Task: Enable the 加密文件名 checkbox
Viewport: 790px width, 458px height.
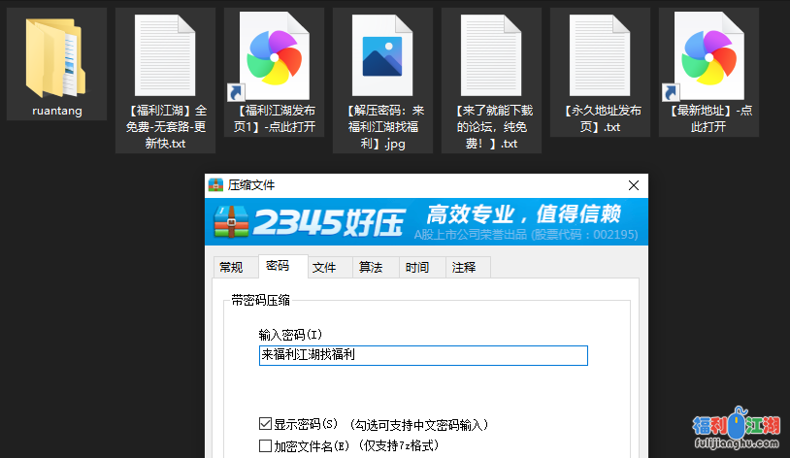Action: pyautogui.click(x=266, y=445)
